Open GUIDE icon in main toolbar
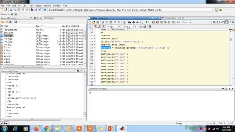 [36, 10]
